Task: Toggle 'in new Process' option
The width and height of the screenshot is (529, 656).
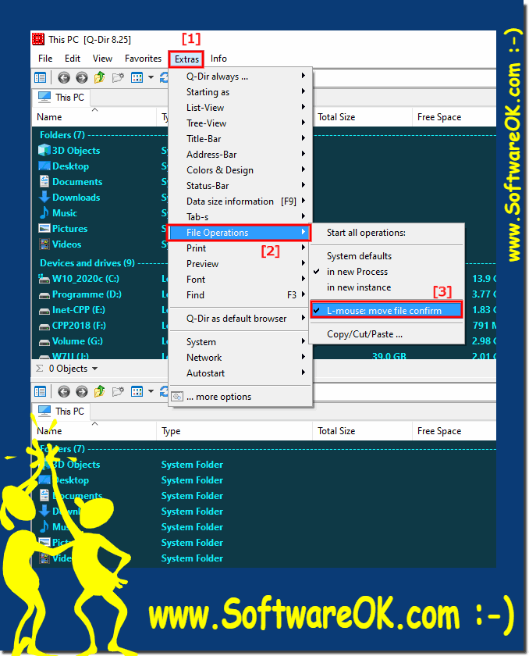Action: (x=386, y=272)
